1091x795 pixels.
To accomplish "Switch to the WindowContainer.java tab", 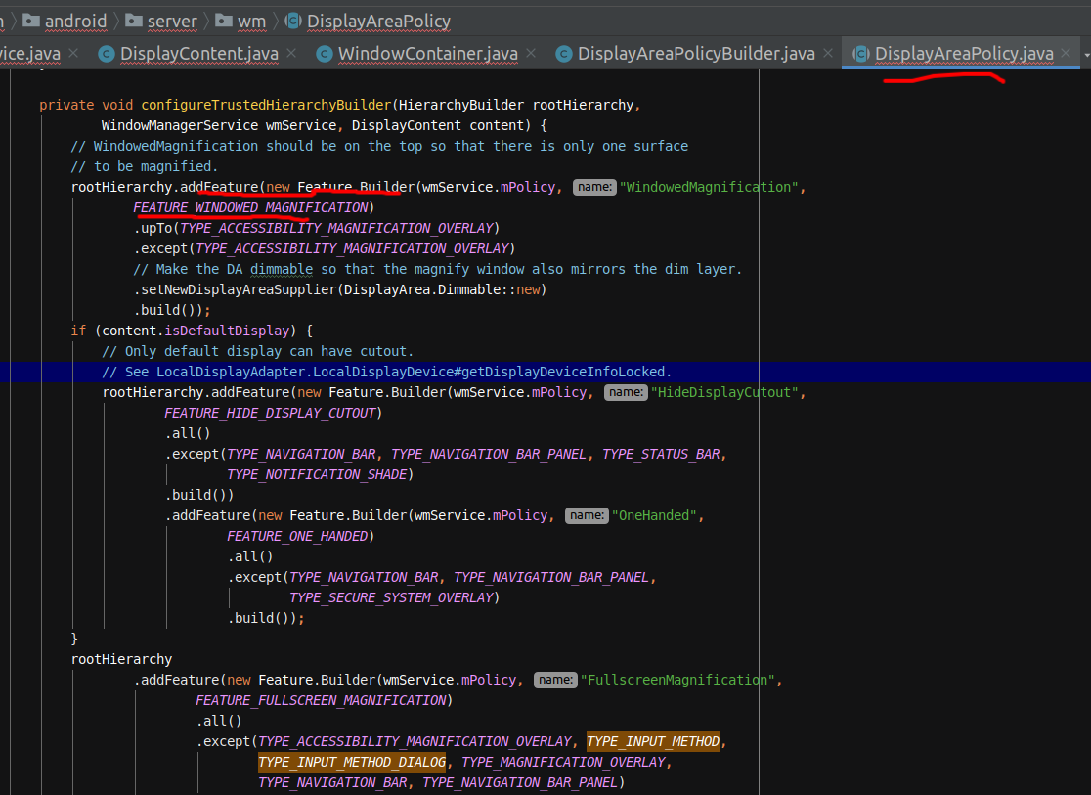I will click(x=428, y=54).
